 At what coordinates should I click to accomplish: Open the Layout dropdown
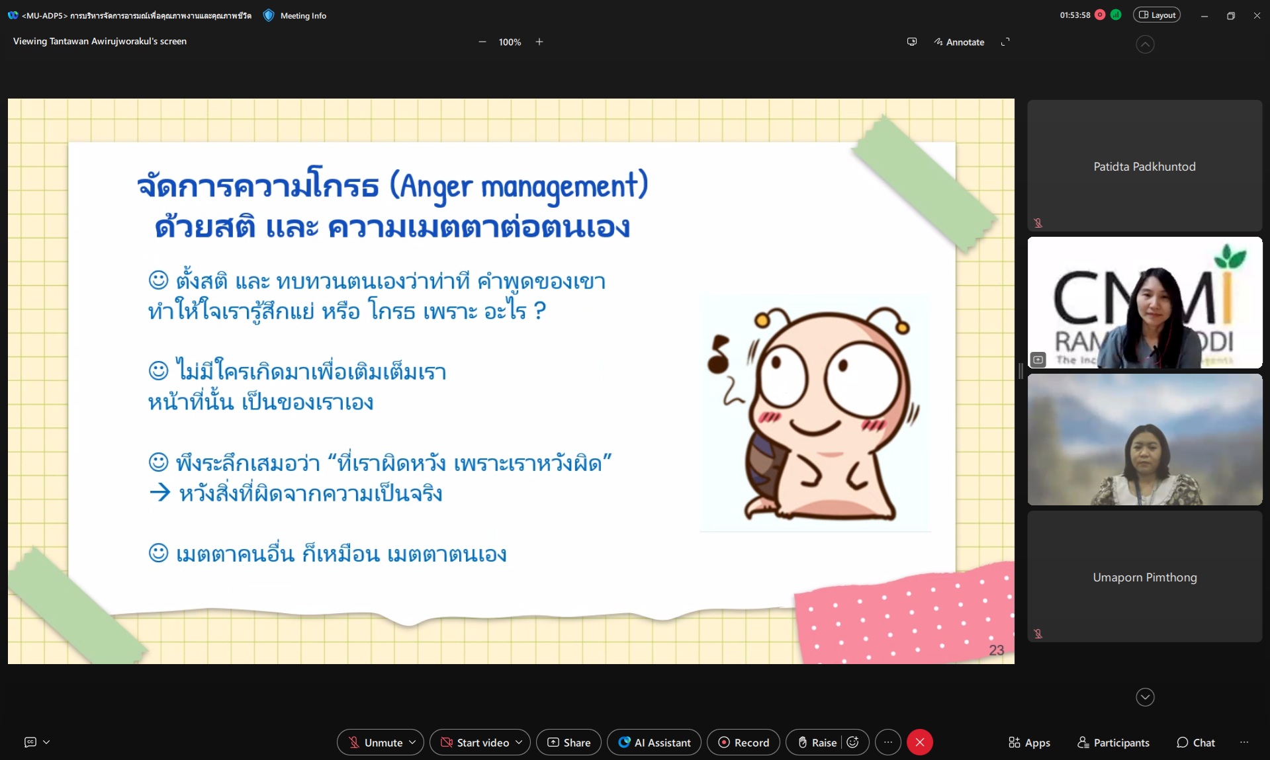coord(1156,15)
